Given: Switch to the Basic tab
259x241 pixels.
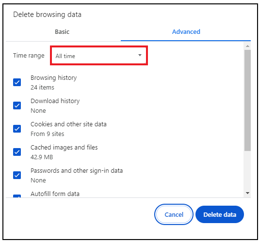Looking at the screenshot, I should 62,31.
